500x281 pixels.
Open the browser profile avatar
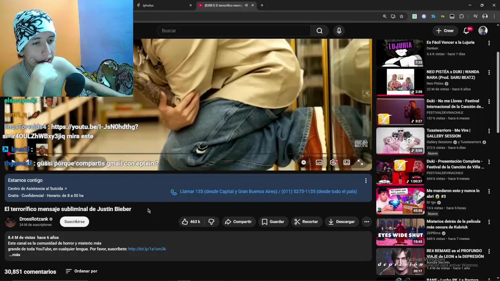(x=485, y=16)
